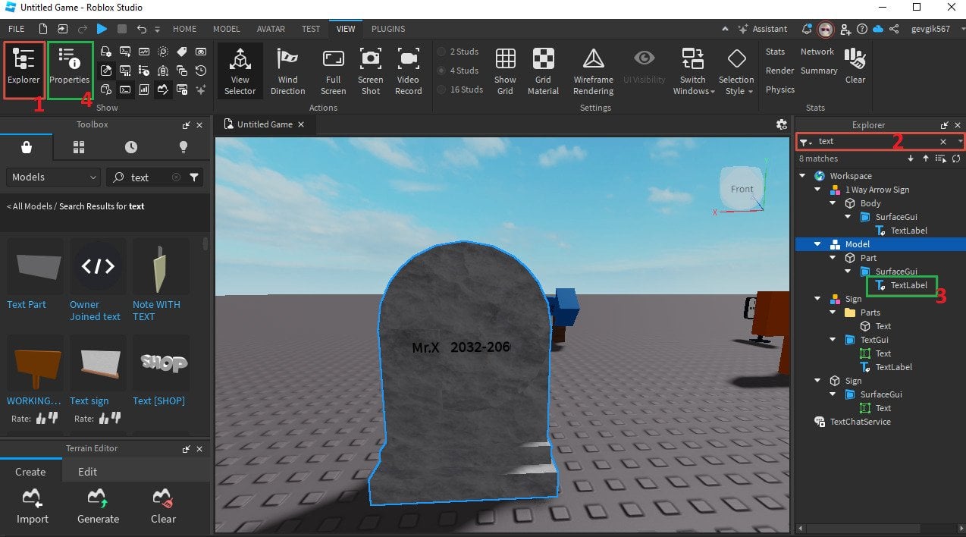Collapse the 1 Way Arrow Sign node
Screen dimensions: 966x537
coord(818,190)
